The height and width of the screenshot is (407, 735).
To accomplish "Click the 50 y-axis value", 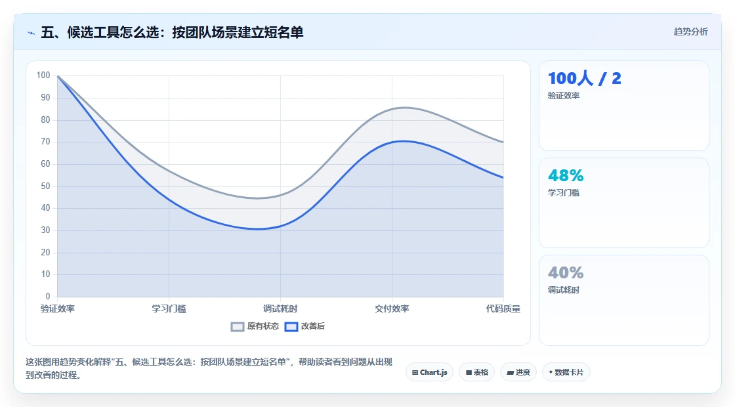I will (x=45, y=186).
